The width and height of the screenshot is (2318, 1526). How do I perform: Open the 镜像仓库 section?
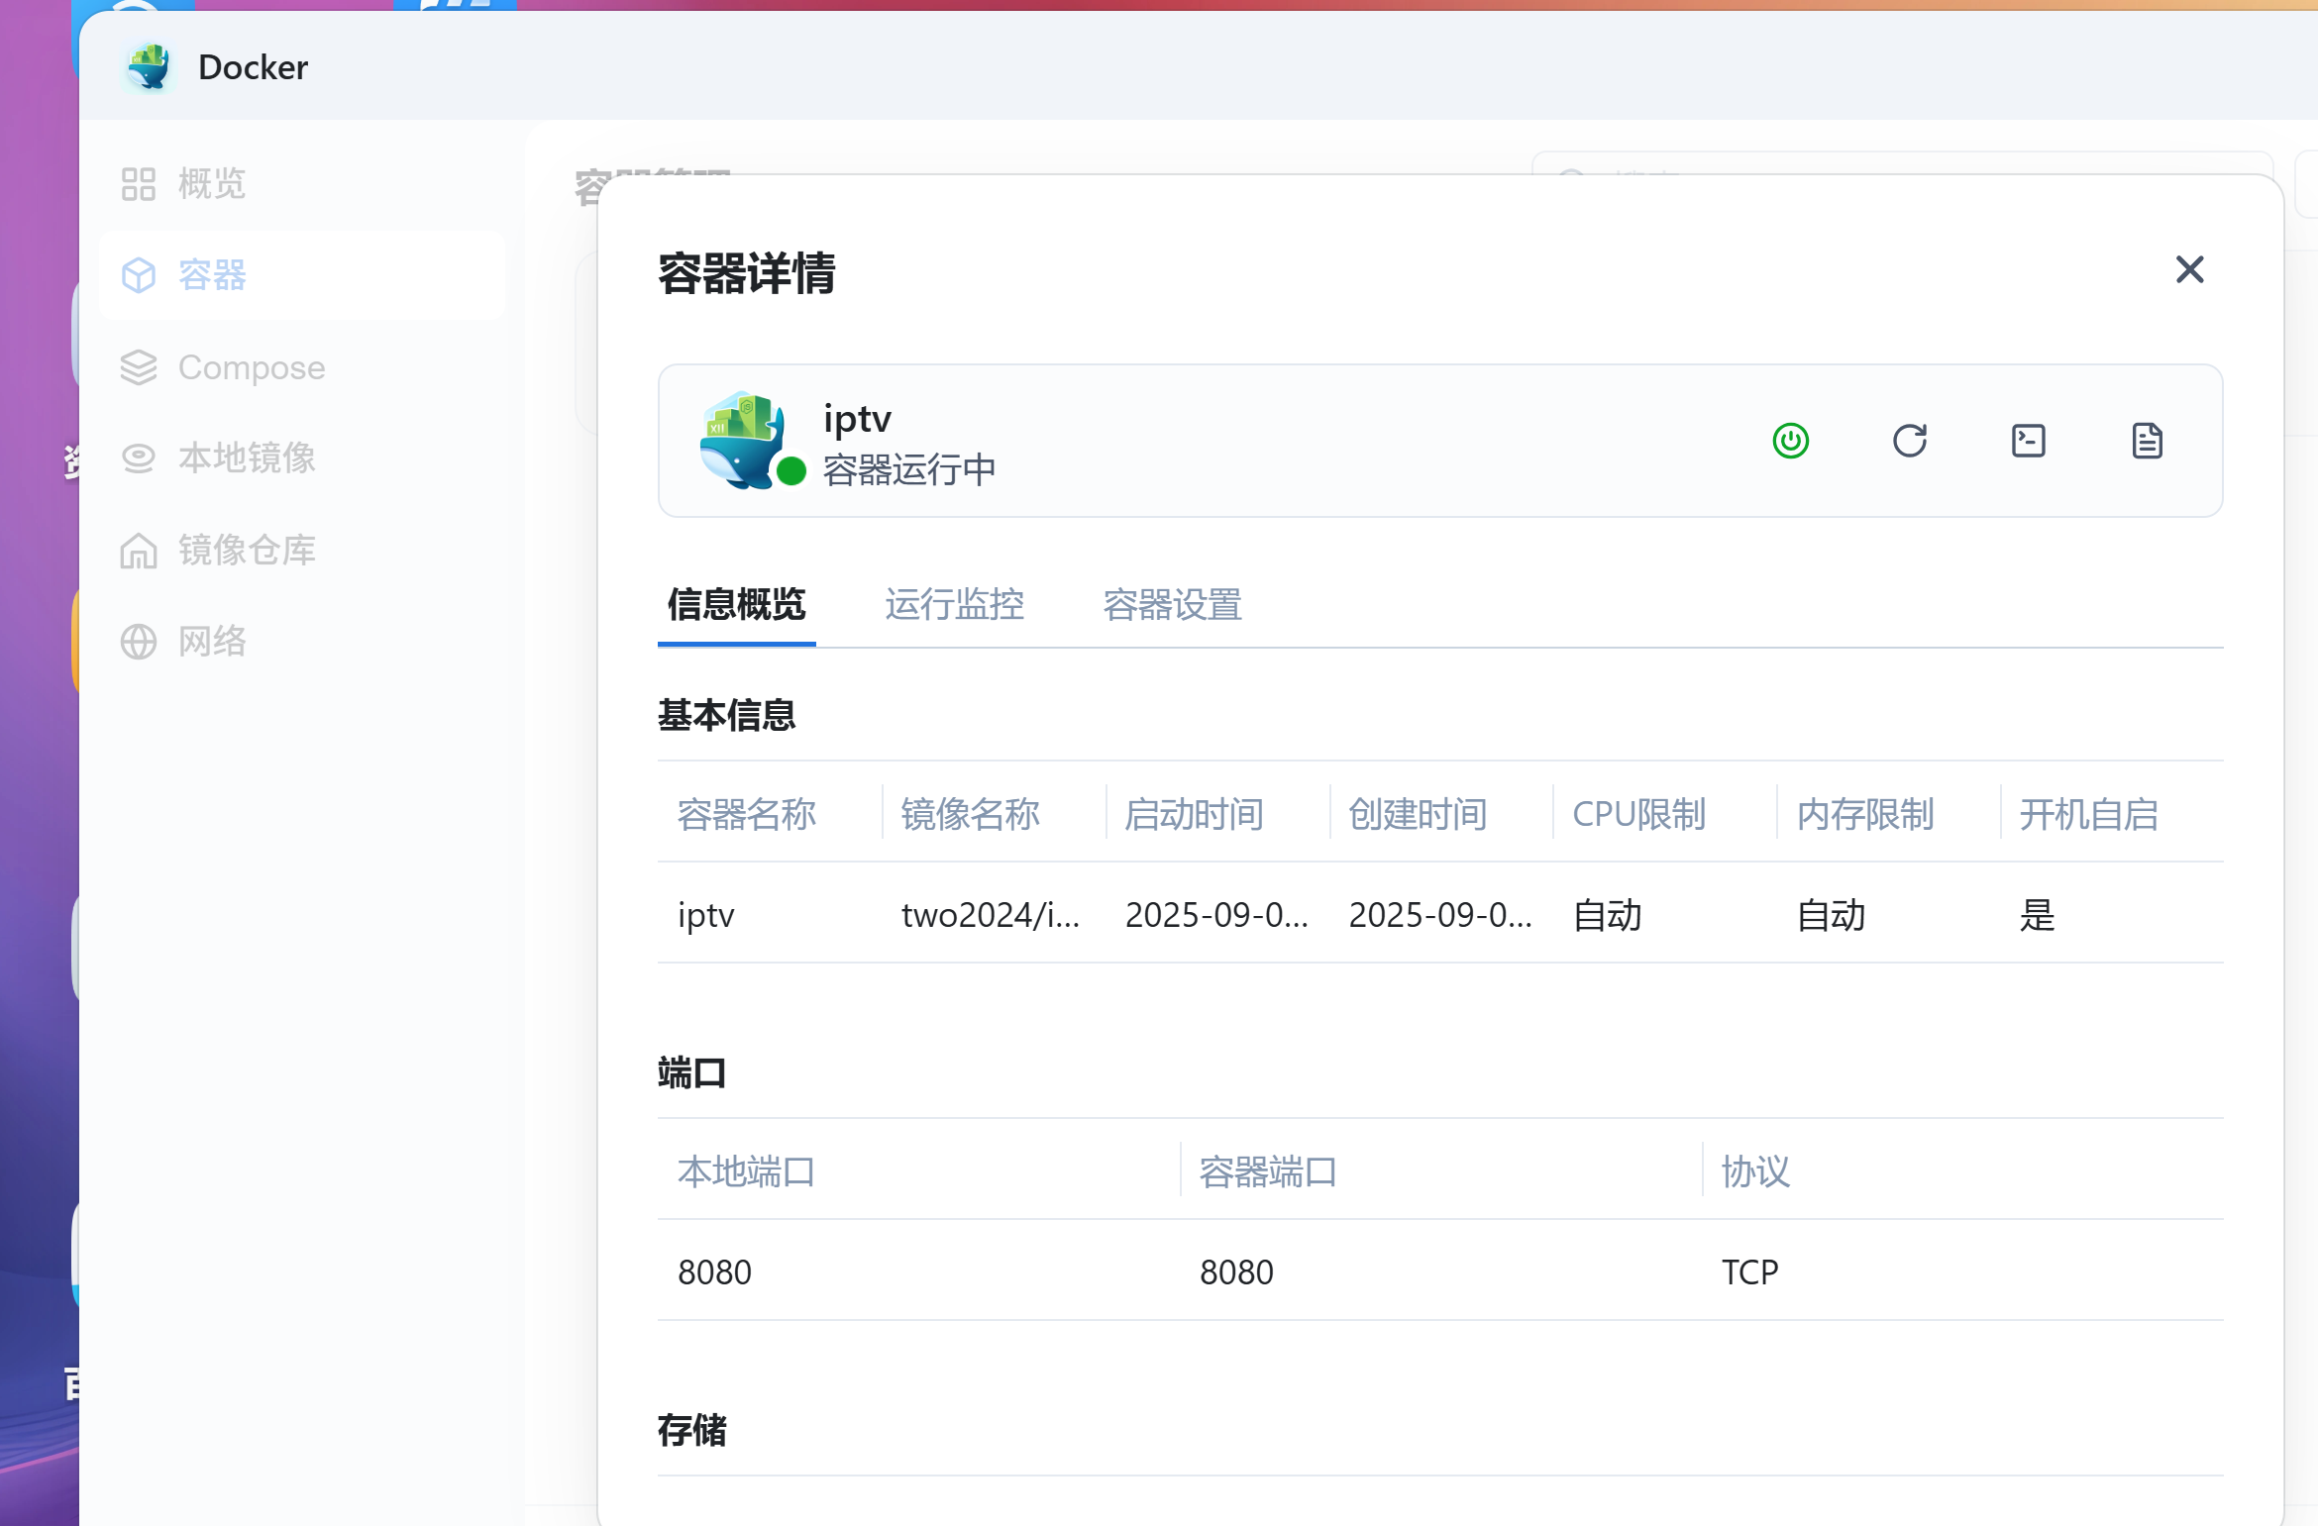pos(247,550)
